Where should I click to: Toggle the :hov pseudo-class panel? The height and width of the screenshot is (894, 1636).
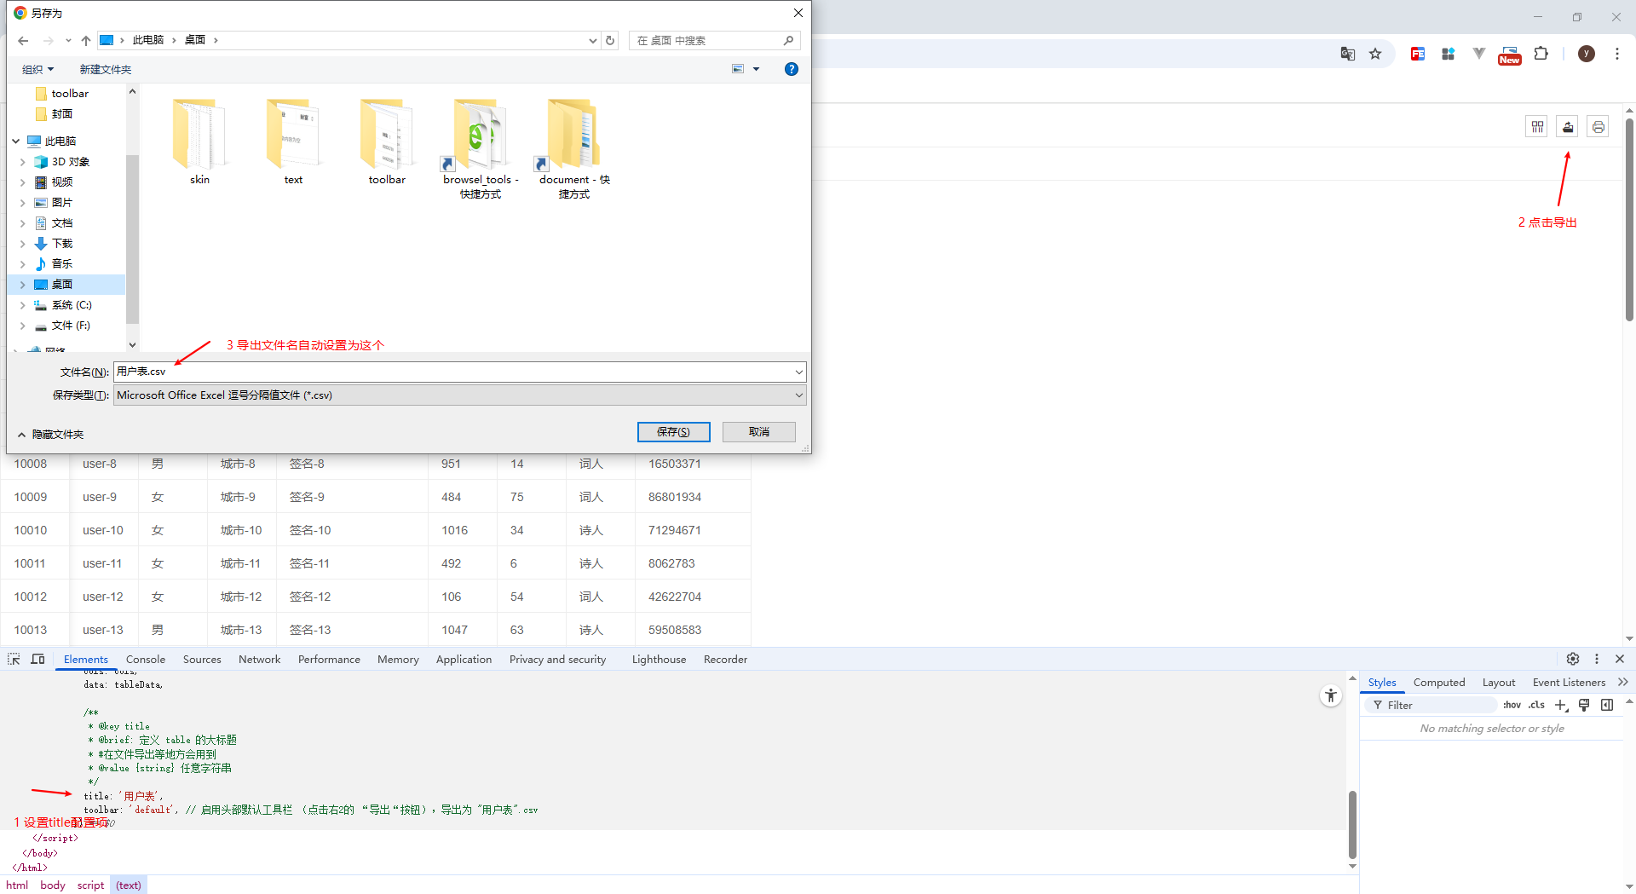coord(1512,705)
